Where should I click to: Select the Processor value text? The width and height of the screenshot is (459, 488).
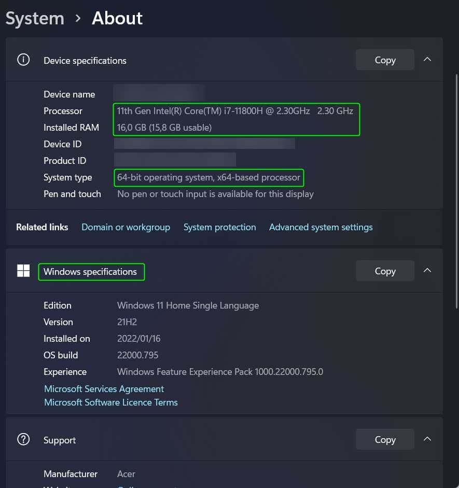pyautogui.click(x=235, y=111)
